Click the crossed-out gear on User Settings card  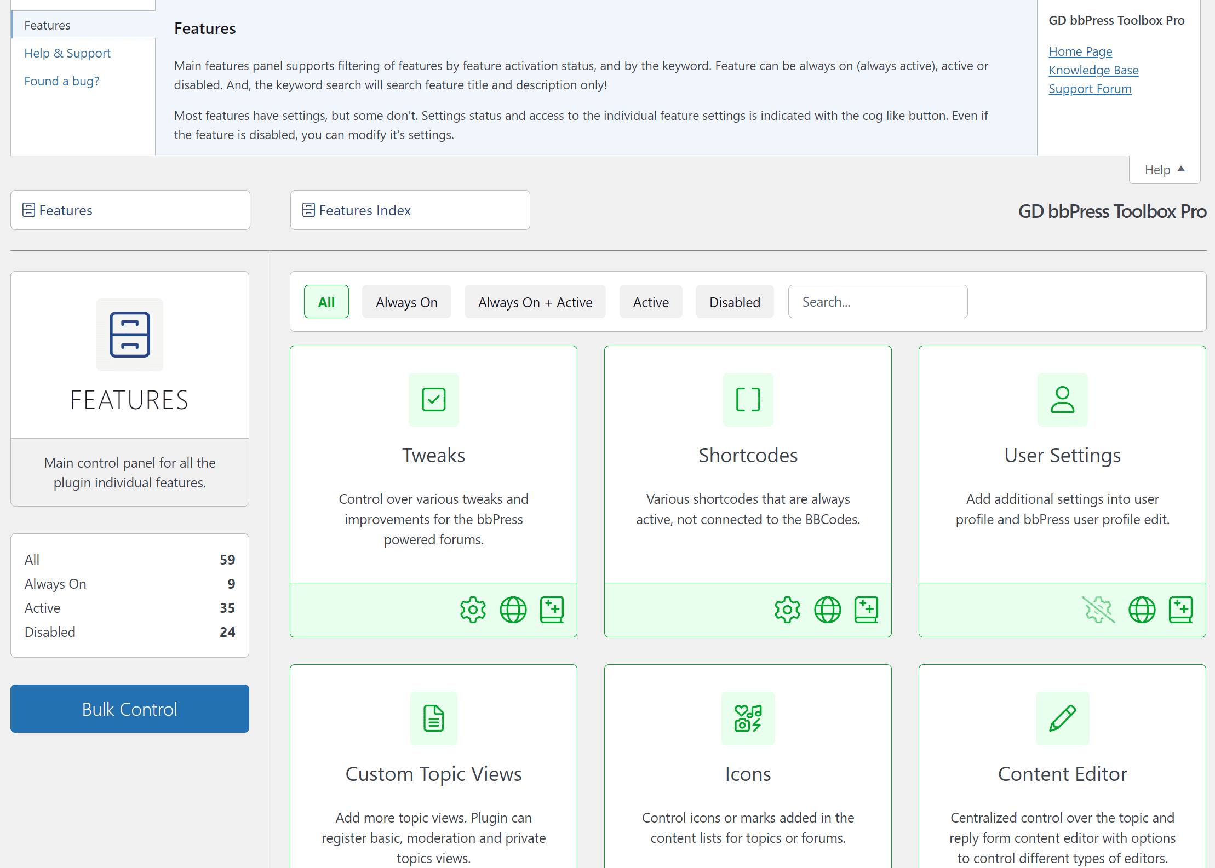coord(1099,610)
